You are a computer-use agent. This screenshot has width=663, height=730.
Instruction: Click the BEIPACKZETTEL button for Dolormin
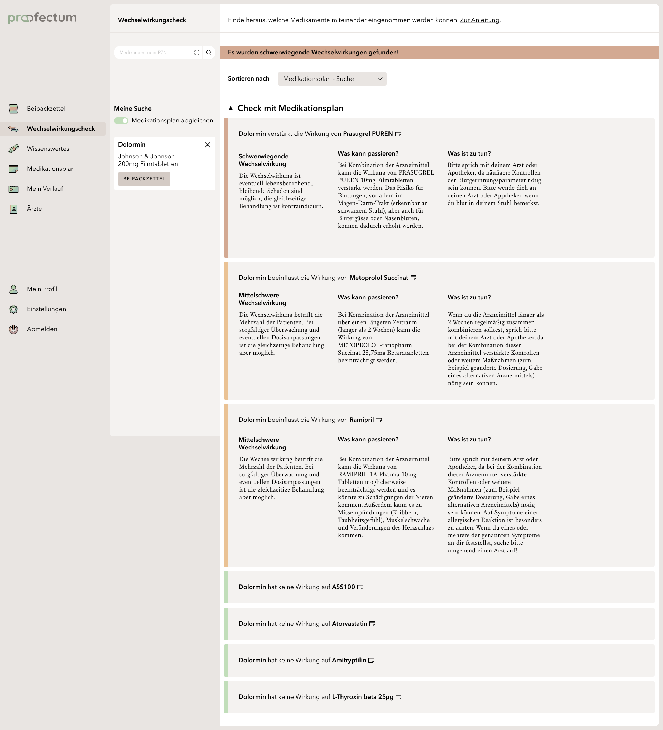(144, 179)
